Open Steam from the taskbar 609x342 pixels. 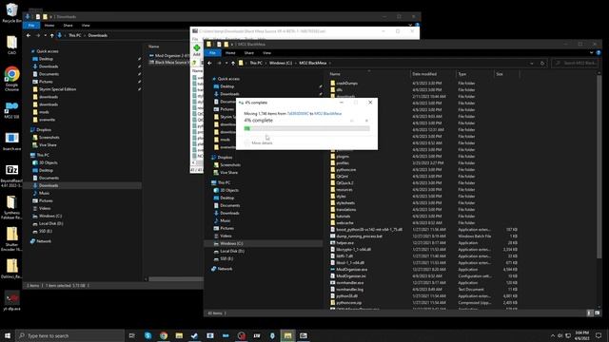pos(194,335)
